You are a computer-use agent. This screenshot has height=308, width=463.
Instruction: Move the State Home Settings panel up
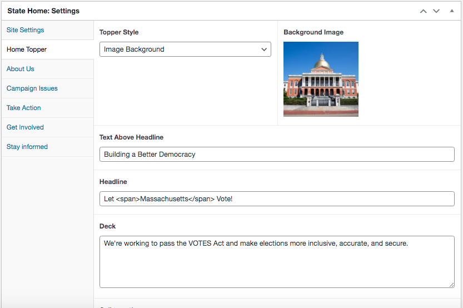[x=424, y=11]
